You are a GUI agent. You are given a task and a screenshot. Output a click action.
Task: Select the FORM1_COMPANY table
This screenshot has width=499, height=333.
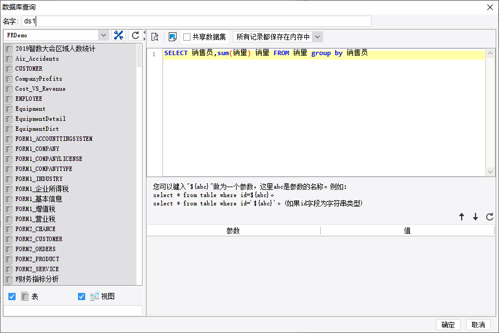point(37,149)
